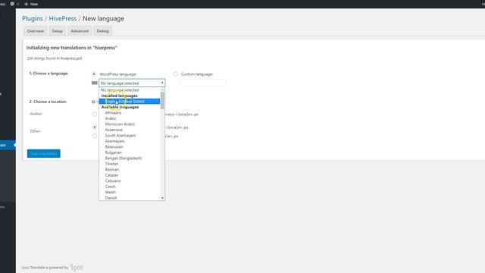Click the language list scrollbar thumb
The image size is (485, 273).
(x=162, y=101)
